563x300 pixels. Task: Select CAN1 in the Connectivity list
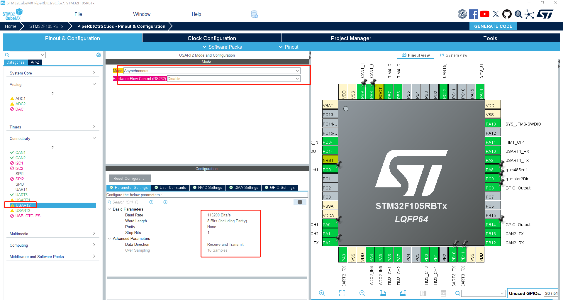pyautogui.click(x=20, y=152)
